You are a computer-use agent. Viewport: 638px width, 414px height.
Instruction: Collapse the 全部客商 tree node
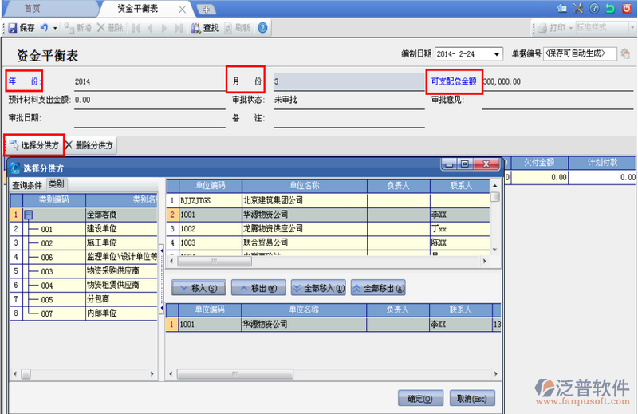tap(29, 215)
